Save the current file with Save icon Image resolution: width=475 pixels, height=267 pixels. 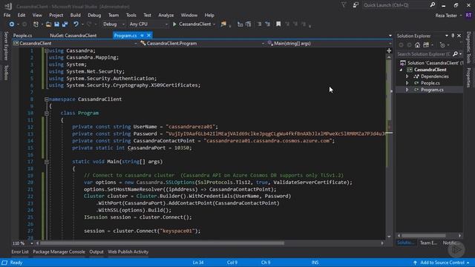tap(56, 24)
